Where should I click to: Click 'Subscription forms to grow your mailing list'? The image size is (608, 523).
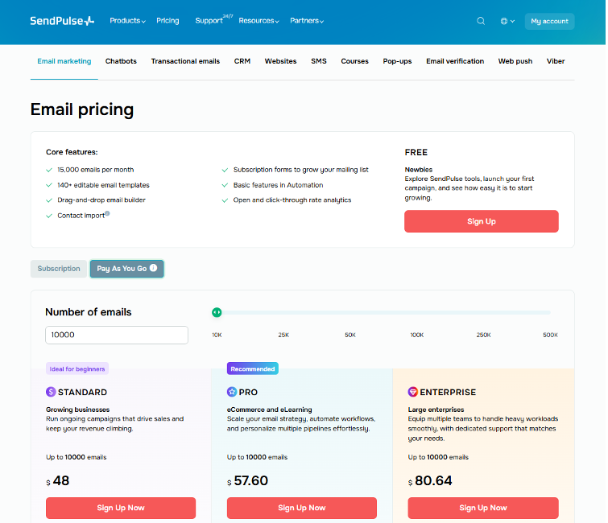click(x=300, y=170)
